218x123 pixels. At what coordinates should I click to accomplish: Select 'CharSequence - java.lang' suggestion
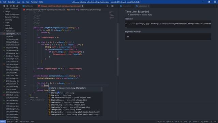click(75, 93)
